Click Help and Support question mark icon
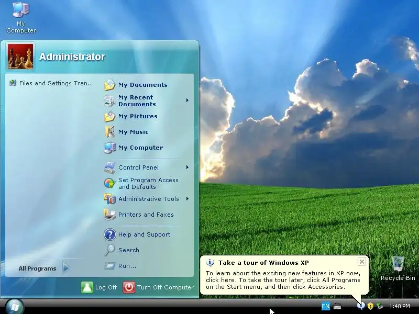 [x=109, y=234]
